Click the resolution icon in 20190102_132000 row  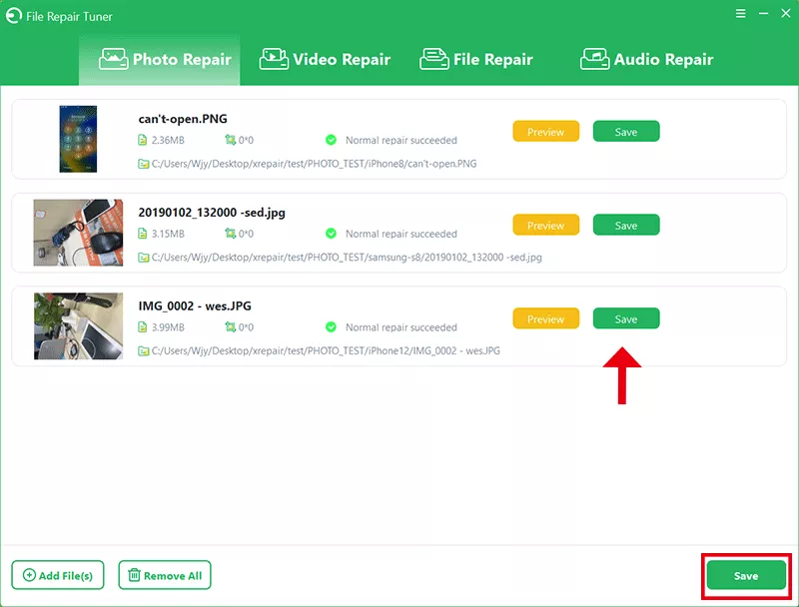click(x=231, y=234)
